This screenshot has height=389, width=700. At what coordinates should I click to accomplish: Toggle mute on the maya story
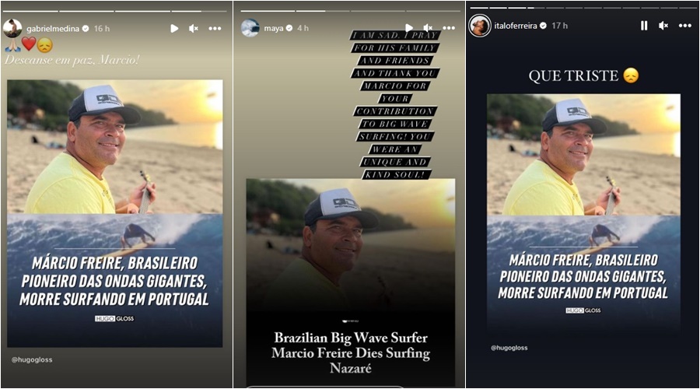pos(428,28)
